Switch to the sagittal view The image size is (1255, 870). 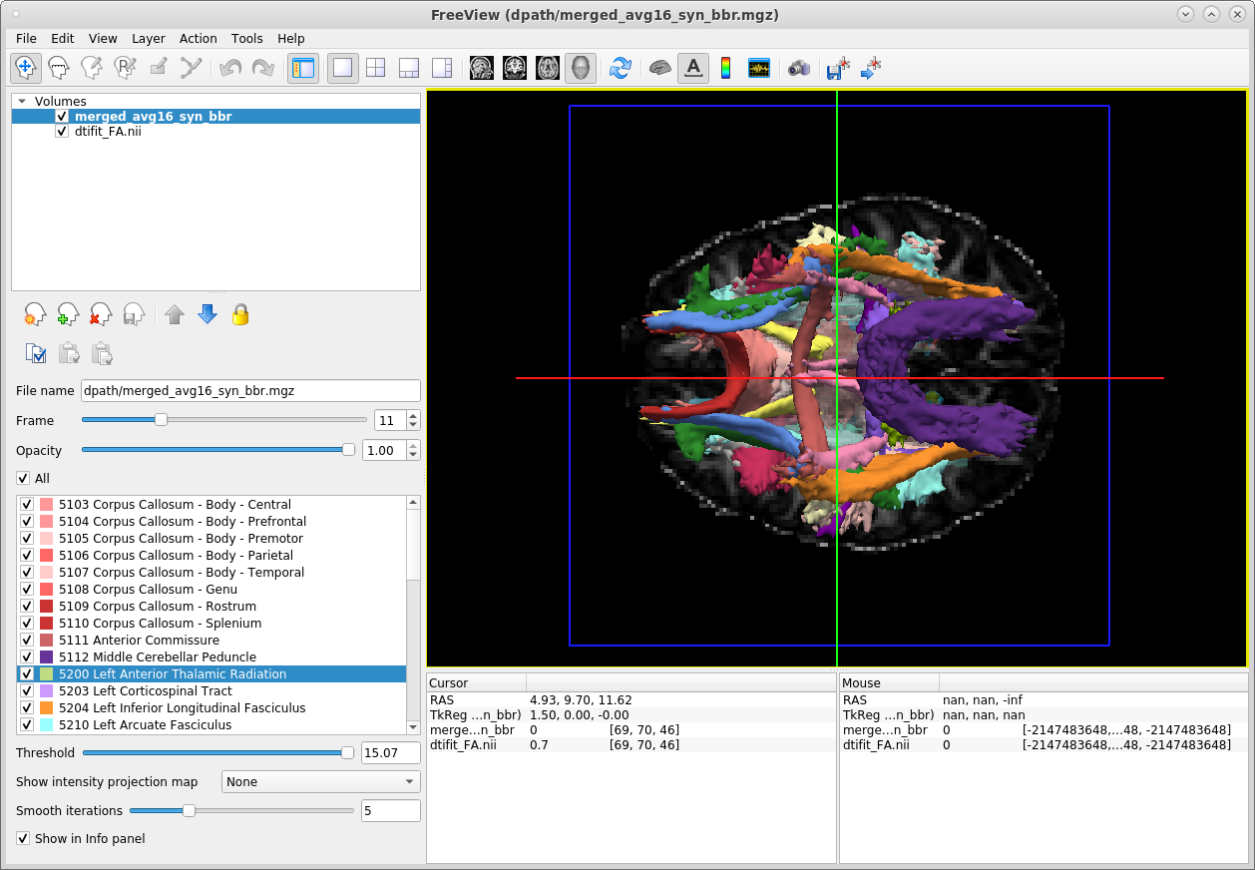click(482, 68)
